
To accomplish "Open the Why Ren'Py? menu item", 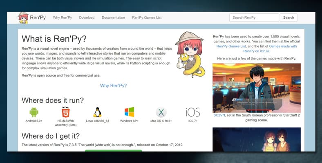I will (63, 18).
